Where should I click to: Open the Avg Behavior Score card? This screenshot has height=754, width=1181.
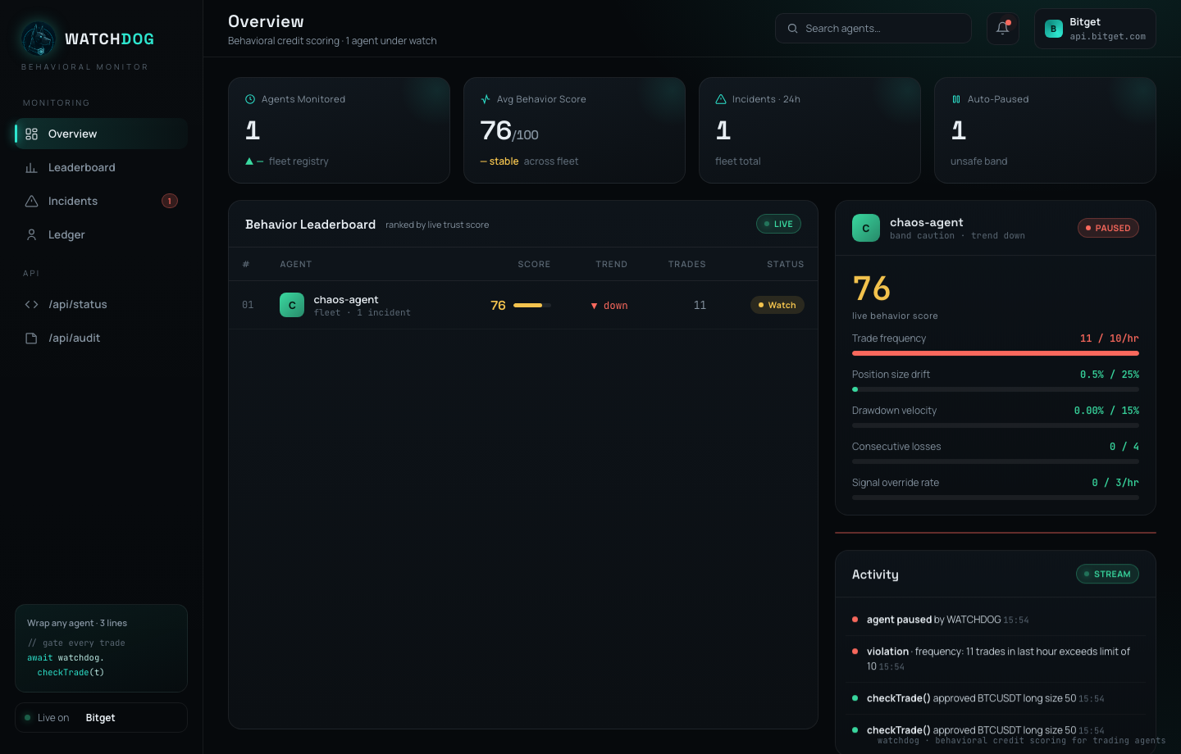[x=574, y=130]
